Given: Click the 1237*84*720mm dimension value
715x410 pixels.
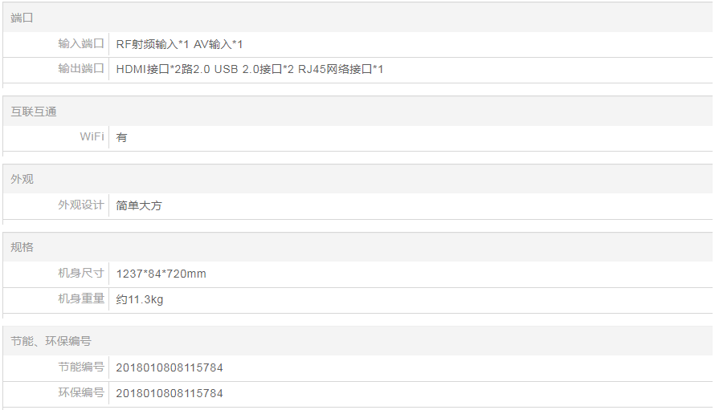Looking at the screenshot, I should click(x=161, y=274).
